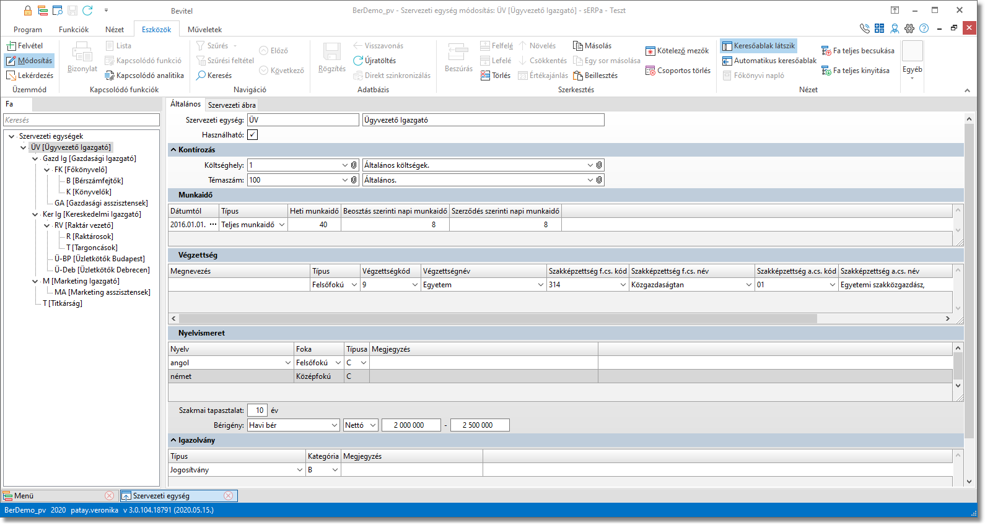The image size is (985, 525).
Task: Click the Újratöltés reload icon
Action: (x=358, y=61)
